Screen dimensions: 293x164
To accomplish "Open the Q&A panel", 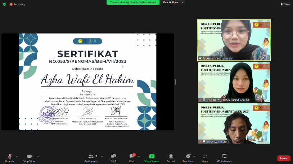I will pyautogui.click(x=113, y=157).
